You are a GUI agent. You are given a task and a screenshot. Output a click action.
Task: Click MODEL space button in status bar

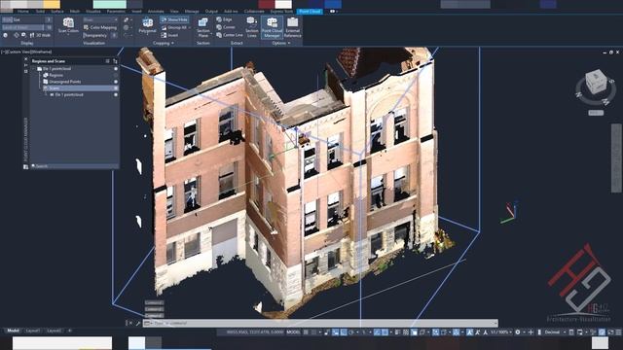(x=293, y=332)
